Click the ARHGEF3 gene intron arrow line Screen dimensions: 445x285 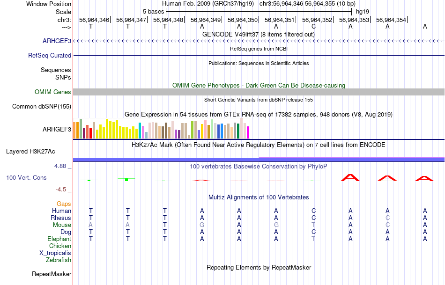click(259, 41)
